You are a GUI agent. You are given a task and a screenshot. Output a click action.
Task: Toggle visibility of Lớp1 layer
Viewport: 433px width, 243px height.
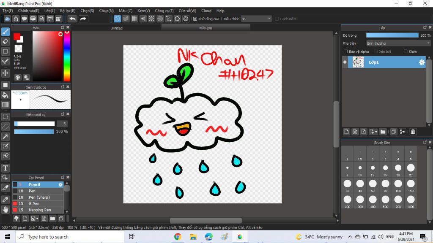click(x=345, y=62)
